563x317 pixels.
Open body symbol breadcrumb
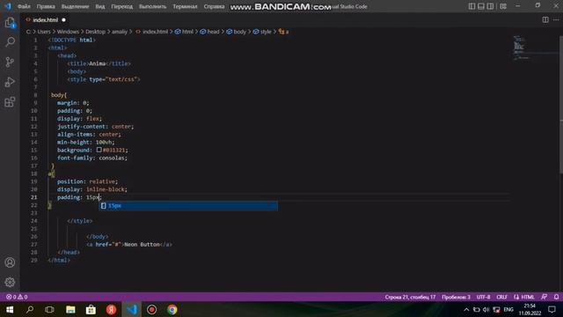[x=237, y=32]
